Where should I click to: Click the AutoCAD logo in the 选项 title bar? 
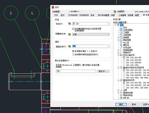pos(53,7)
